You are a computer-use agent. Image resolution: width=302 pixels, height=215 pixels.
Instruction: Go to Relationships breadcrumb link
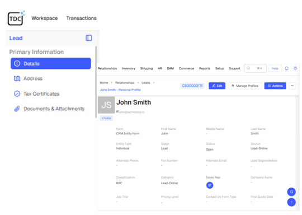[x=125, y=83]
